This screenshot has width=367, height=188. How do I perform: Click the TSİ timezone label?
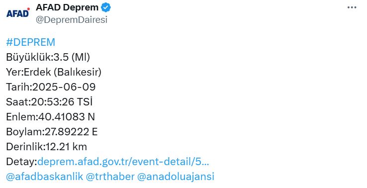(85, 101)
